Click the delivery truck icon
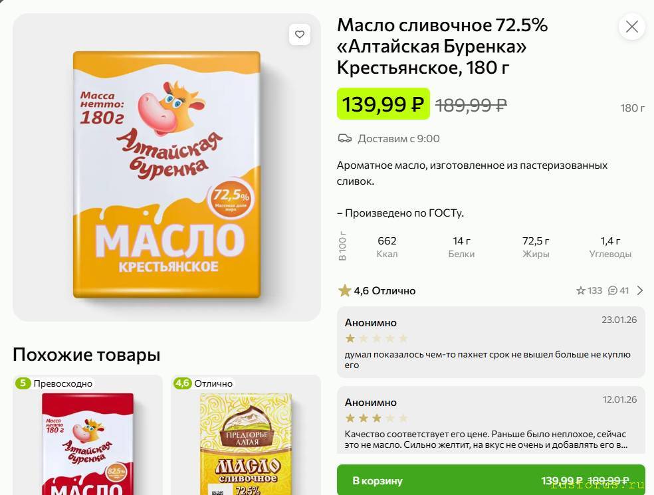 click(344, 139)
